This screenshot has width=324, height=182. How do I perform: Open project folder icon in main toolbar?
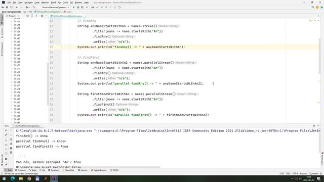[3, 7]
